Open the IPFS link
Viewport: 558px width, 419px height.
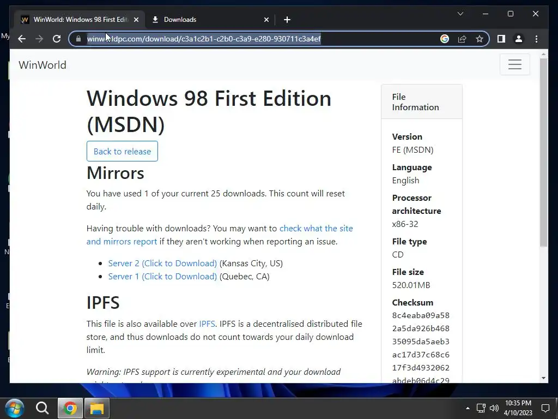(207, 324)
